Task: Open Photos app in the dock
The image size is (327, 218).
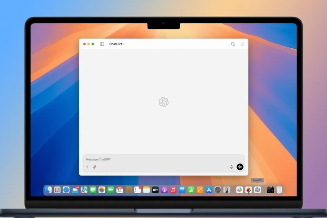Action: [102, 190]
